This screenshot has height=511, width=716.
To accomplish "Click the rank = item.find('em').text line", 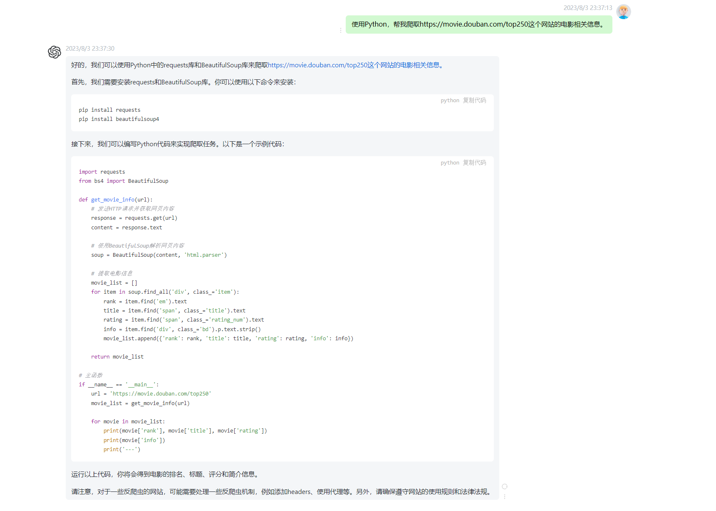I will (145, 302).
